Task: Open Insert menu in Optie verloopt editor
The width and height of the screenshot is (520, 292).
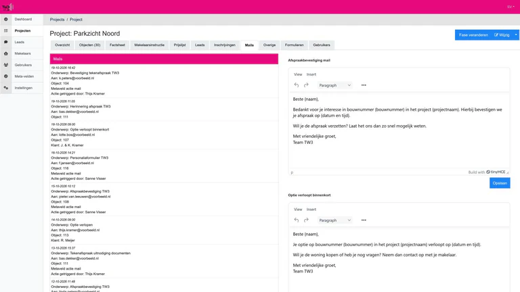Action: (311, 210)
